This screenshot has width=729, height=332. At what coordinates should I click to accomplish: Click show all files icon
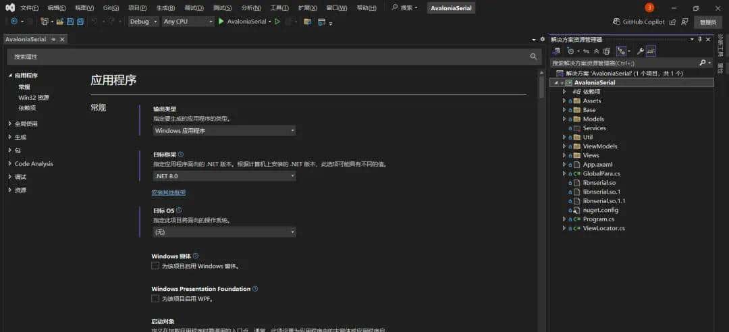(607, 51)
